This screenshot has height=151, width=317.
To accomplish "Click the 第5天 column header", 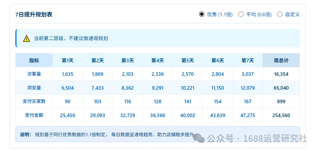I will point(188,60).
